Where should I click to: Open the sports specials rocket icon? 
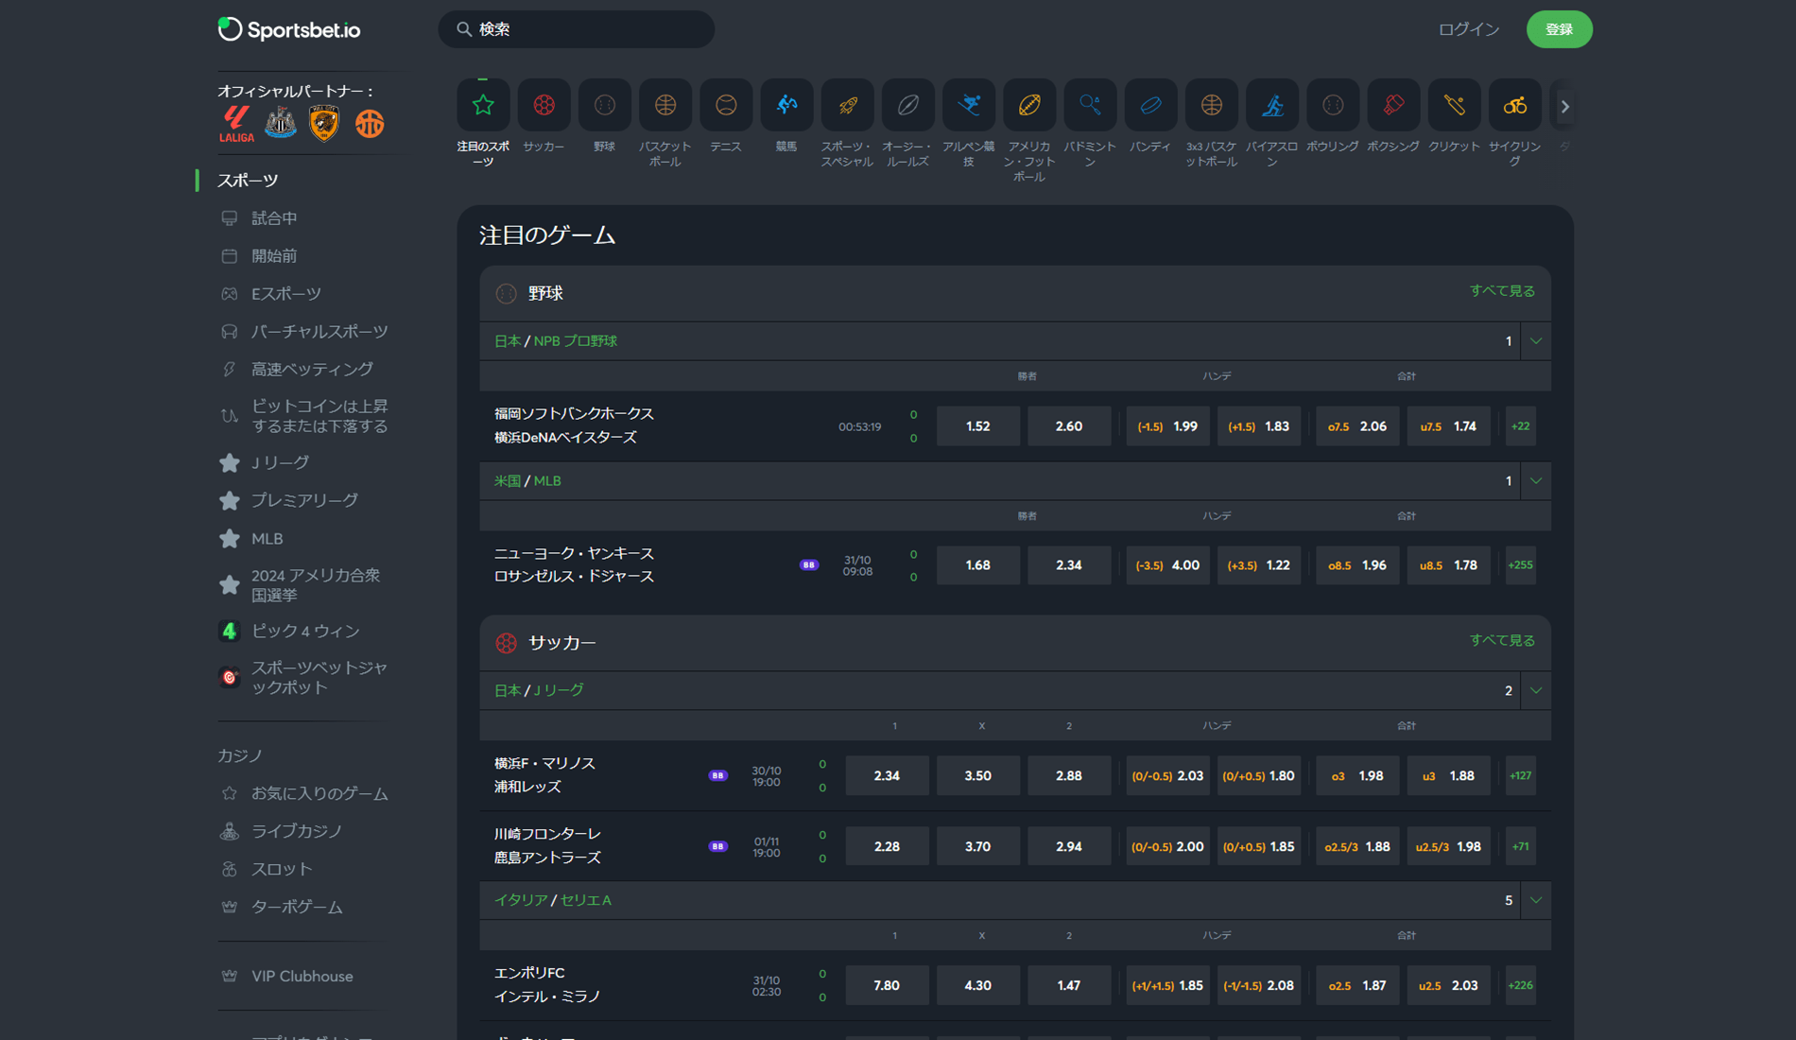pyautogui.click(x=847, y=105)
